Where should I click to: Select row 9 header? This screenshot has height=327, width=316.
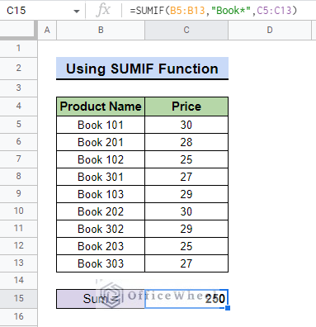[18, 194]
